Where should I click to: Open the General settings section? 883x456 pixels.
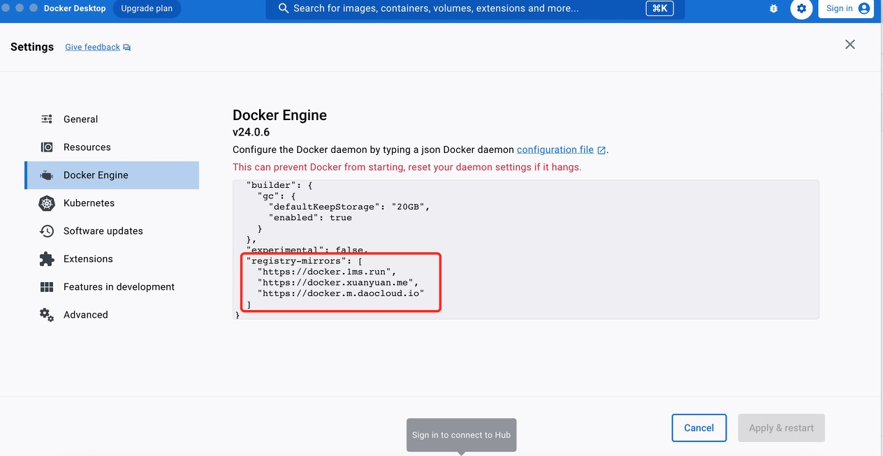pos(112,119)
